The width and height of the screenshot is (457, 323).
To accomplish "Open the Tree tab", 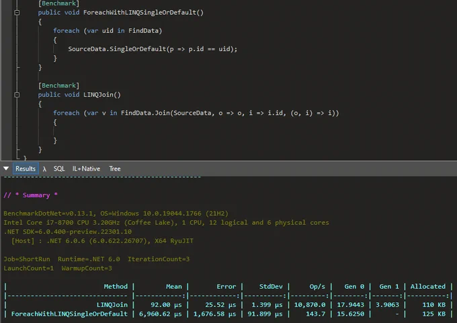I will click(115, 169).
